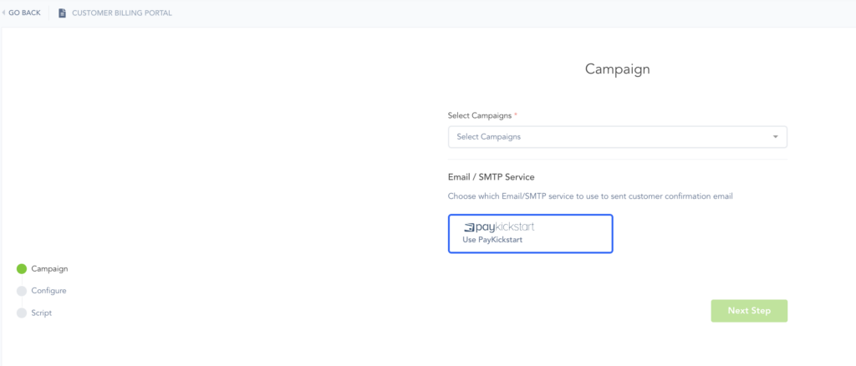Image resolution: width=856 pixels, height=366 pixels.
Task: Click the GO BACK text link
Action: coord(24,13)
